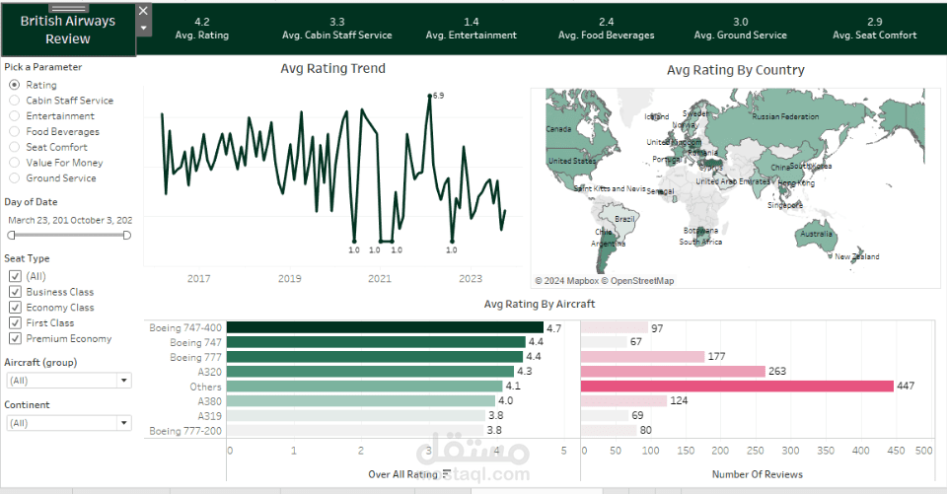Click the 2.4 Avg. Food Beverages KPI

(607, 29)
